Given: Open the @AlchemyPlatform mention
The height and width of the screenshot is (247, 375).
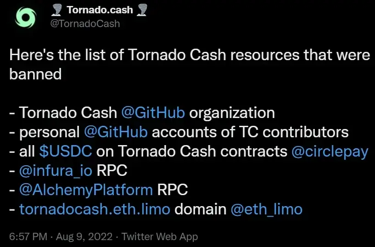Looking at the screenshot, I should pos(86,190).
